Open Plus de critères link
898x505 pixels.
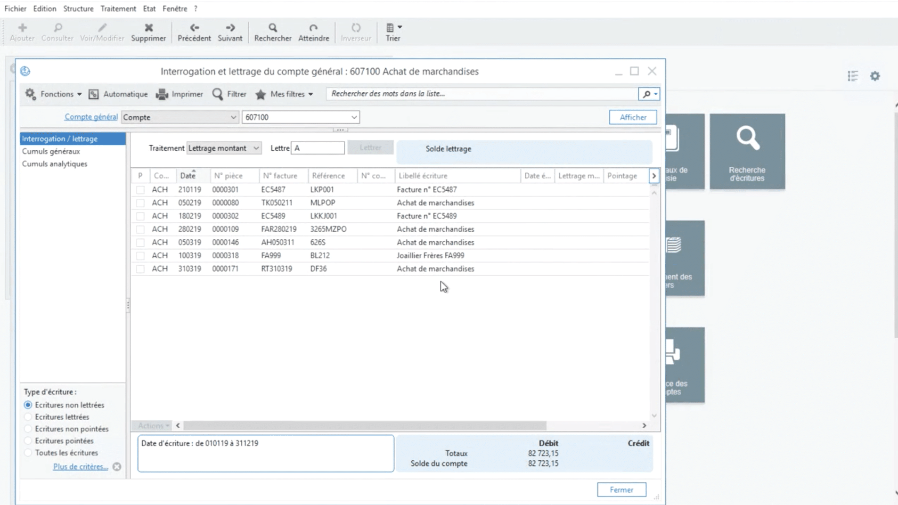click(x=81, y=467)
